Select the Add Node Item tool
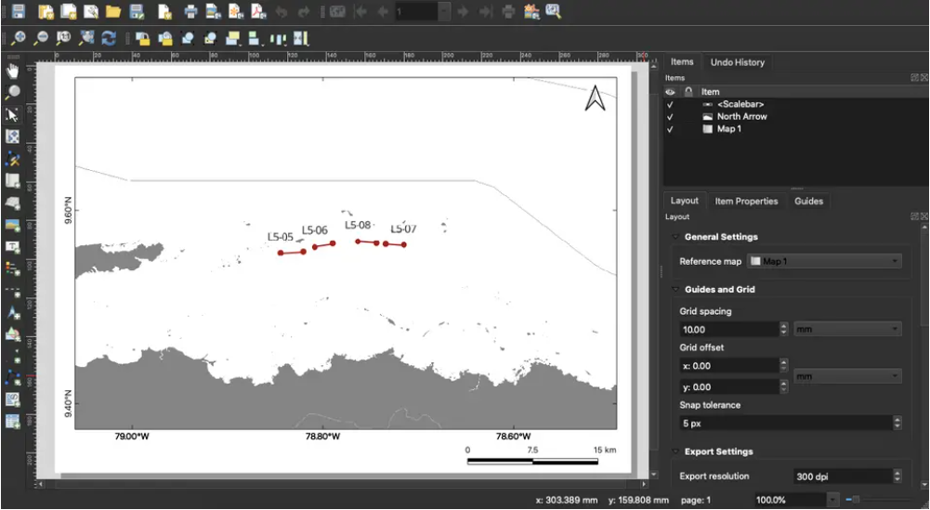Viewport: 930px width, 510px height. [12, 378]
